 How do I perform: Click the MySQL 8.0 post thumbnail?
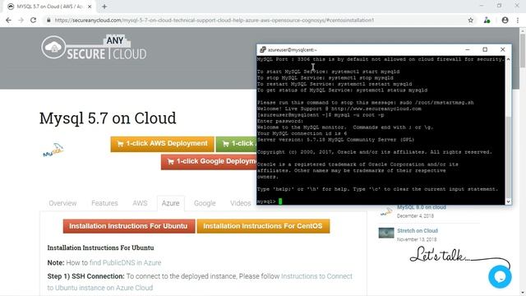pyautogui.click(x=386, y=211)
